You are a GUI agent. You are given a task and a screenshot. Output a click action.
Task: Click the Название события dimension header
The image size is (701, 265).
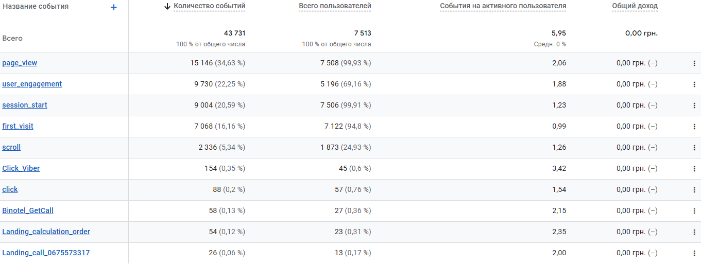36,7
